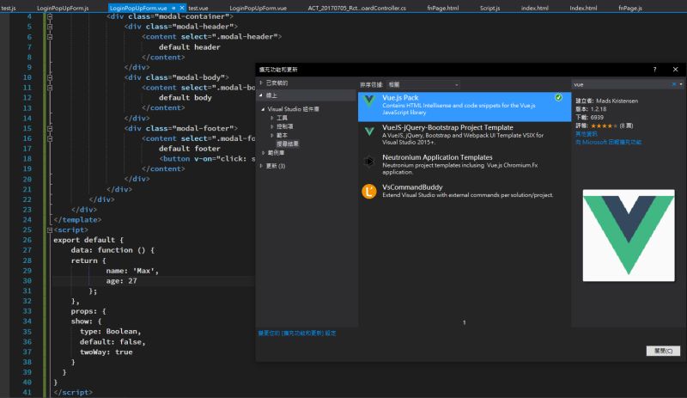Select the VsCommandBuddy extension entry
Image resolution: width=687 pixels, height=398 pixels.
465,192
